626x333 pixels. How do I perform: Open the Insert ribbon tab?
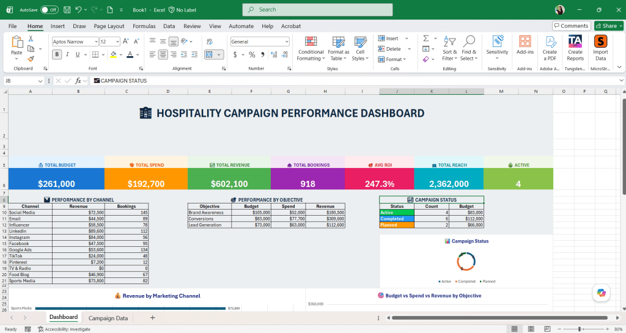point(57,26)
